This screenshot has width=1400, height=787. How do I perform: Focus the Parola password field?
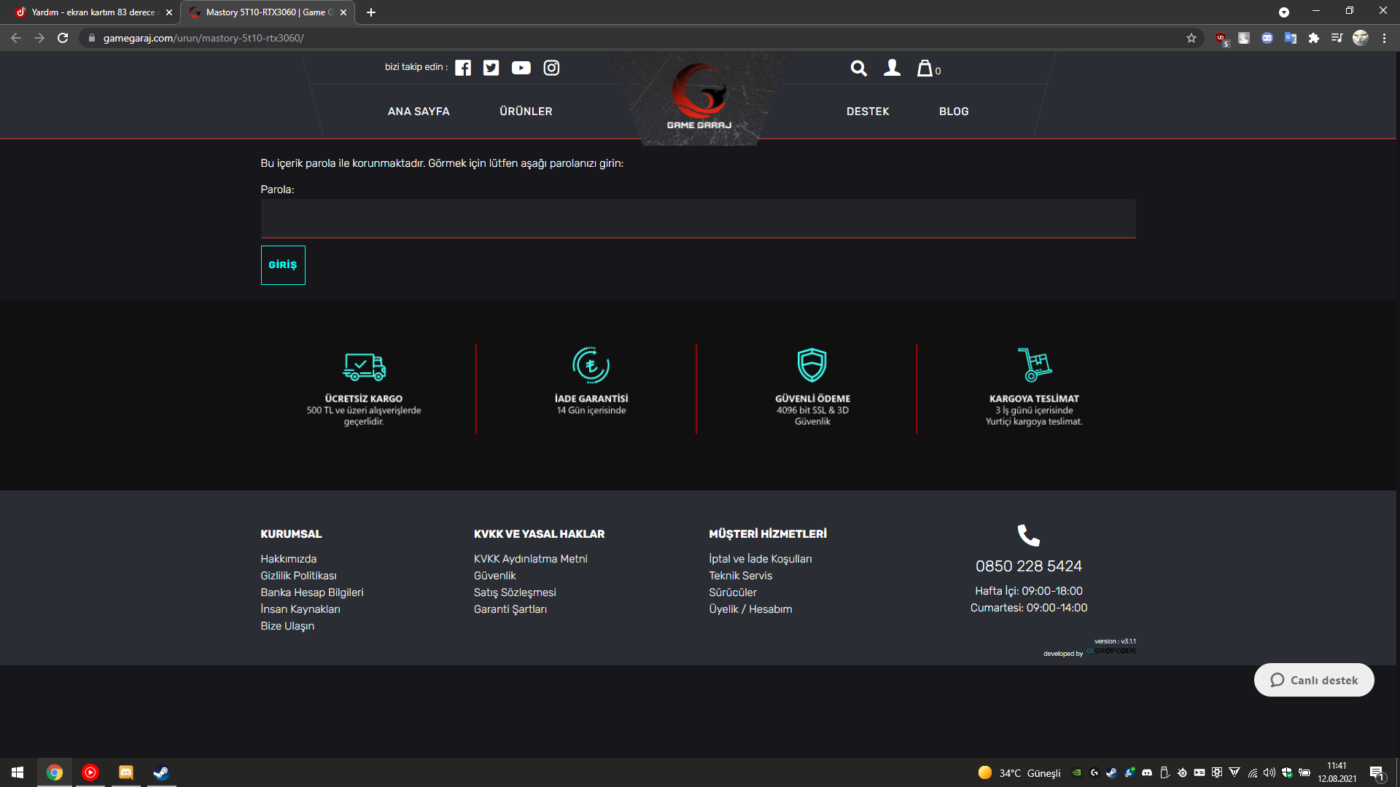698,219
